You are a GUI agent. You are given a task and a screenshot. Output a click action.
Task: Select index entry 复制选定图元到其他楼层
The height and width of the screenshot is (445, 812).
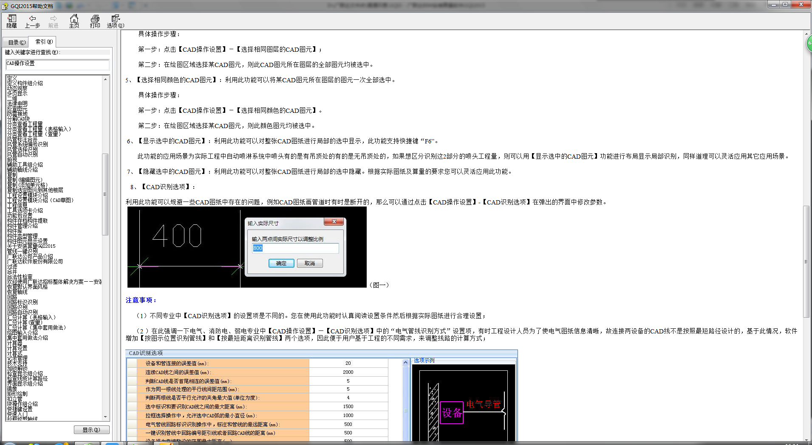click(35, 190)
